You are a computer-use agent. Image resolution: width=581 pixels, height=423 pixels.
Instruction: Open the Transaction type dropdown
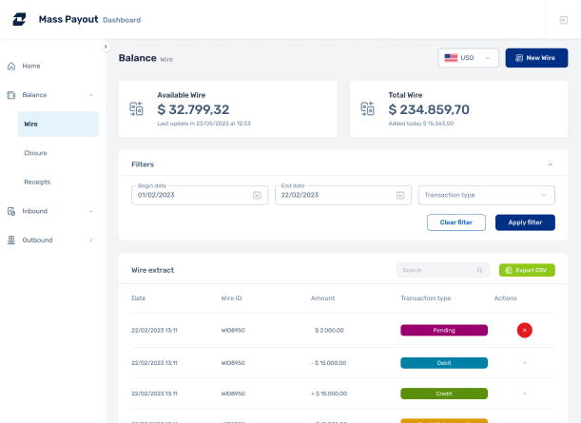pyautogui.click(x=486, y=195)
